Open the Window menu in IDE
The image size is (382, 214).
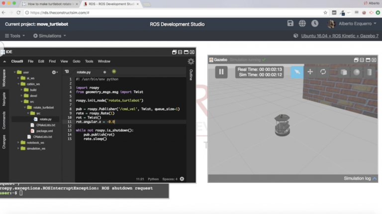coord(104,61)
